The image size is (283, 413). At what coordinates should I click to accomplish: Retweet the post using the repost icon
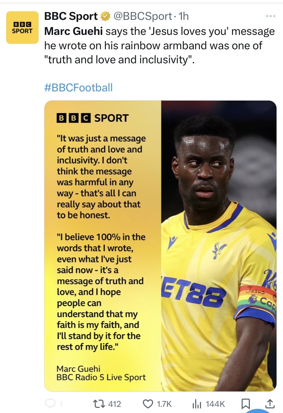100,404
